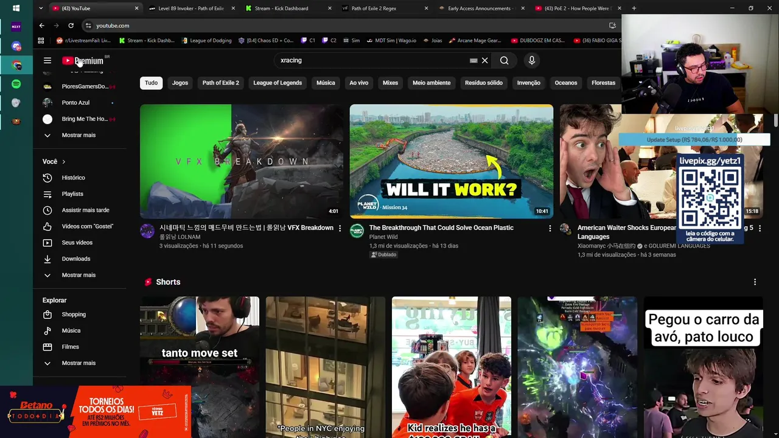Open the Windows Start button
Viewport: 779px width, 438px height.
pos(16,9)
